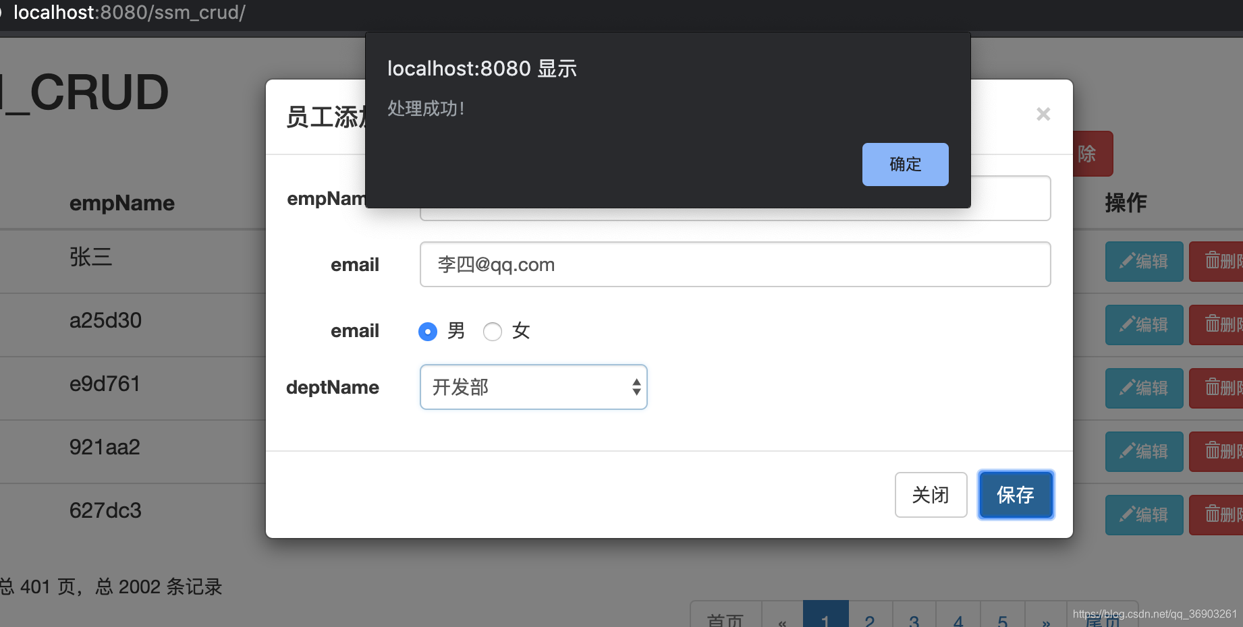Screen dimensions: 1243x627
Task: Edit the e9d761 row with 编辑 button
Action: [1144, 388]
